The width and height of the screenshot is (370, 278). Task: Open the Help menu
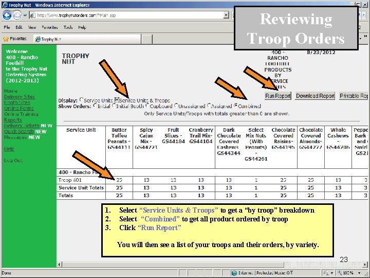point(82,27)
